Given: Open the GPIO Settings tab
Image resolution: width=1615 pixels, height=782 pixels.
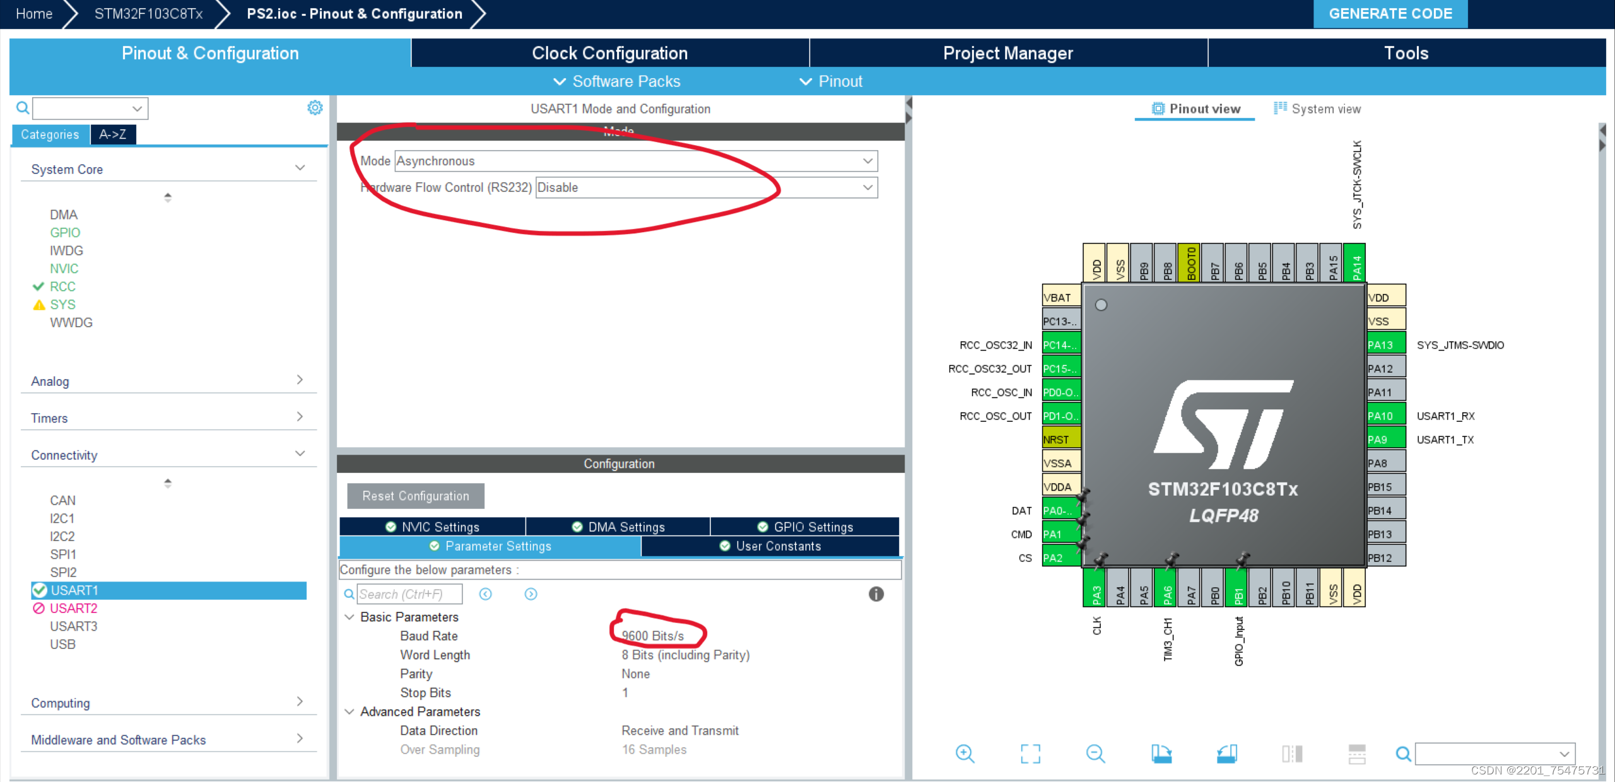Looking at the screenshot, I should [804, 527].
